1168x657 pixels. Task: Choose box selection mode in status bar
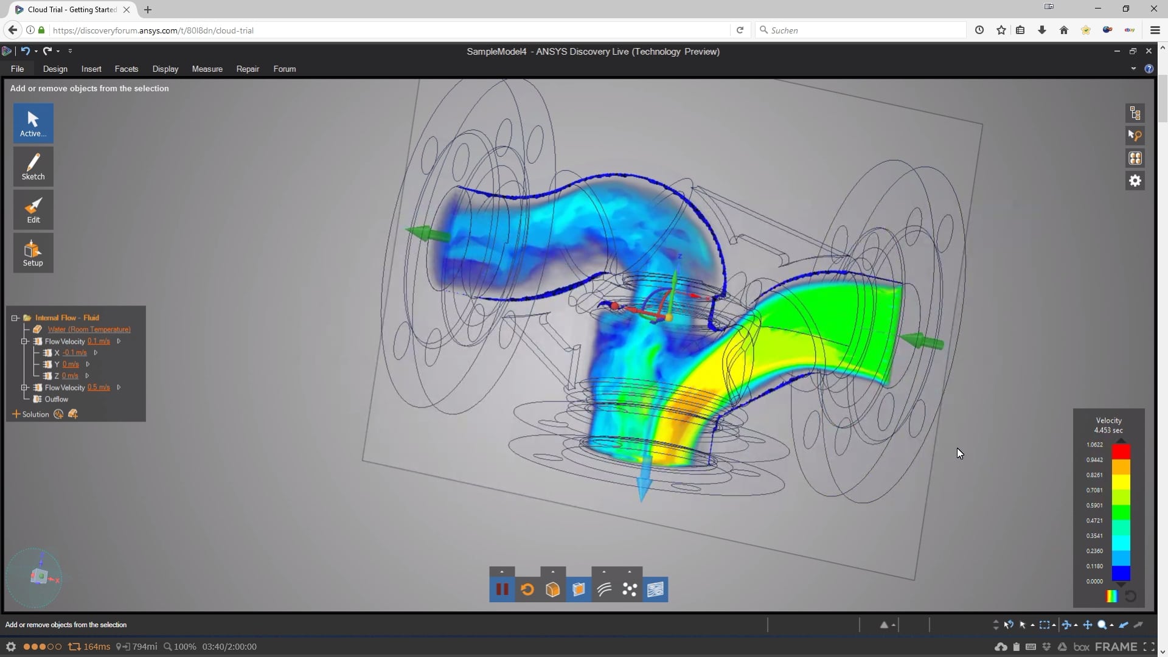1045,625
